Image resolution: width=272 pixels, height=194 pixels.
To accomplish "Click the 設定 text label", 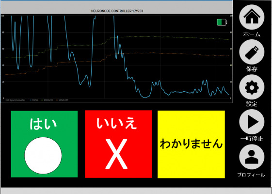I will tap(252, 104).
